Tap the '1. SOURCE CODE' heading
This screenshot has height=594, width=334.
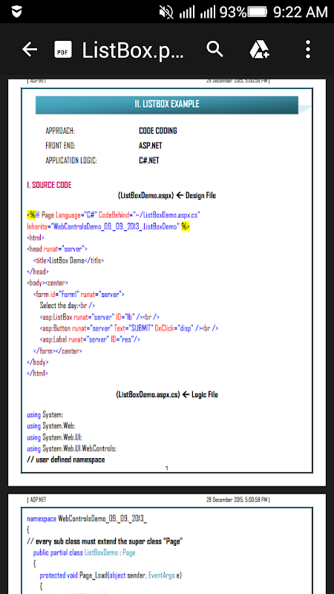pos(49,185)
